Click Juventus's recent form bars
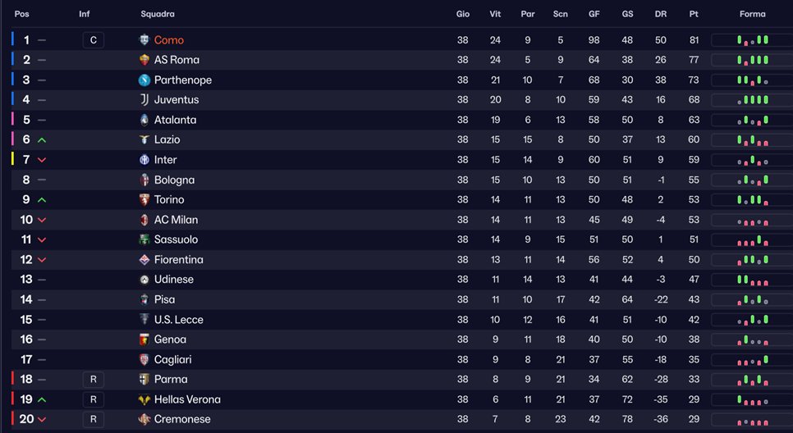Image resolution: width=793 pixels, height=433 pixels. 752,100
